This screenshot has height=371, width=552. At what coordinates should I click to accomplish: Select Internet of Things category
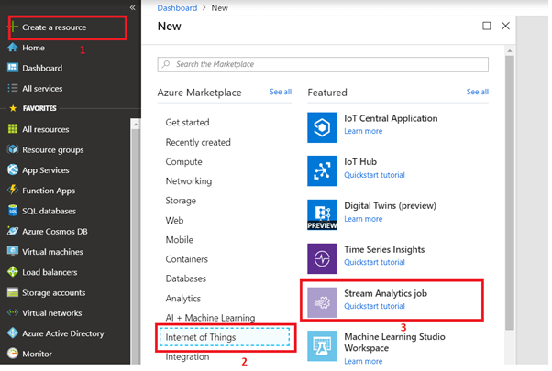pos(200,337)
